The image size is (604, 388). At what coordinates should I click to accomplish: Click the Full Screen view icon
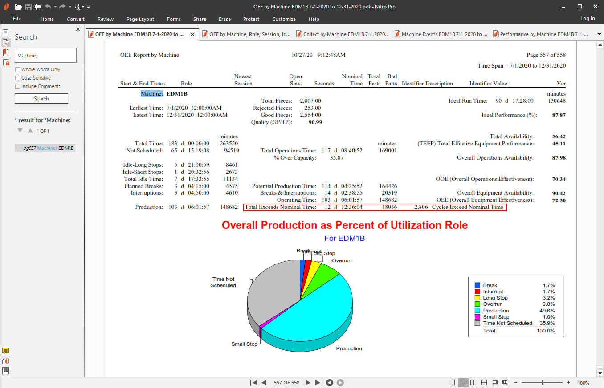[x=495, y=383]
